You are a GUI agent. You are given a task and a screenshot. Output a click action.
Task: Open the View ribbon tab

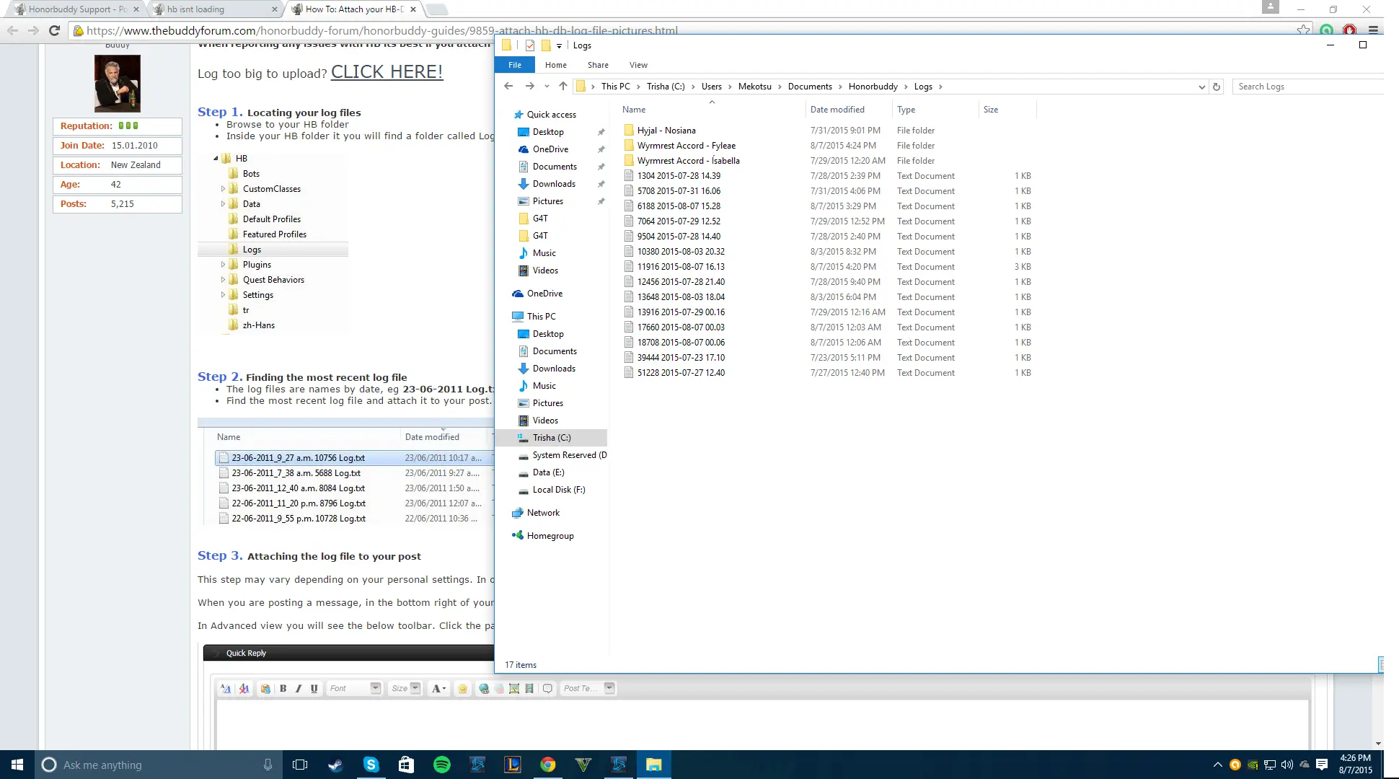(x=638, y=65)
